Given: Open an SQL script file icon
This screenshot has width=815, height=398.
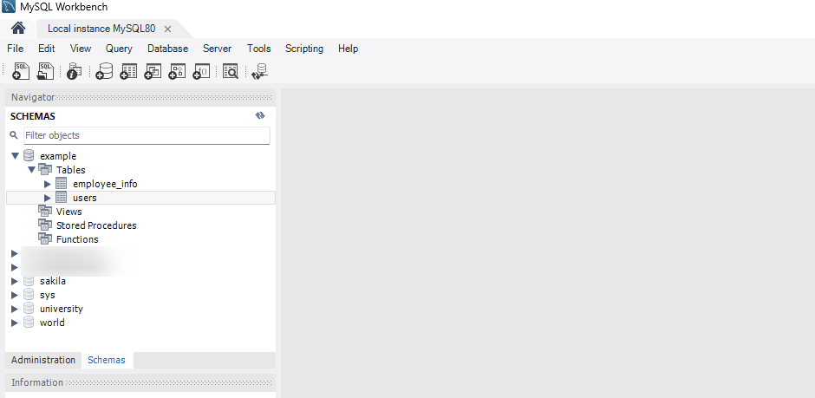Looking at the screenshot, I should coord(45,71).
